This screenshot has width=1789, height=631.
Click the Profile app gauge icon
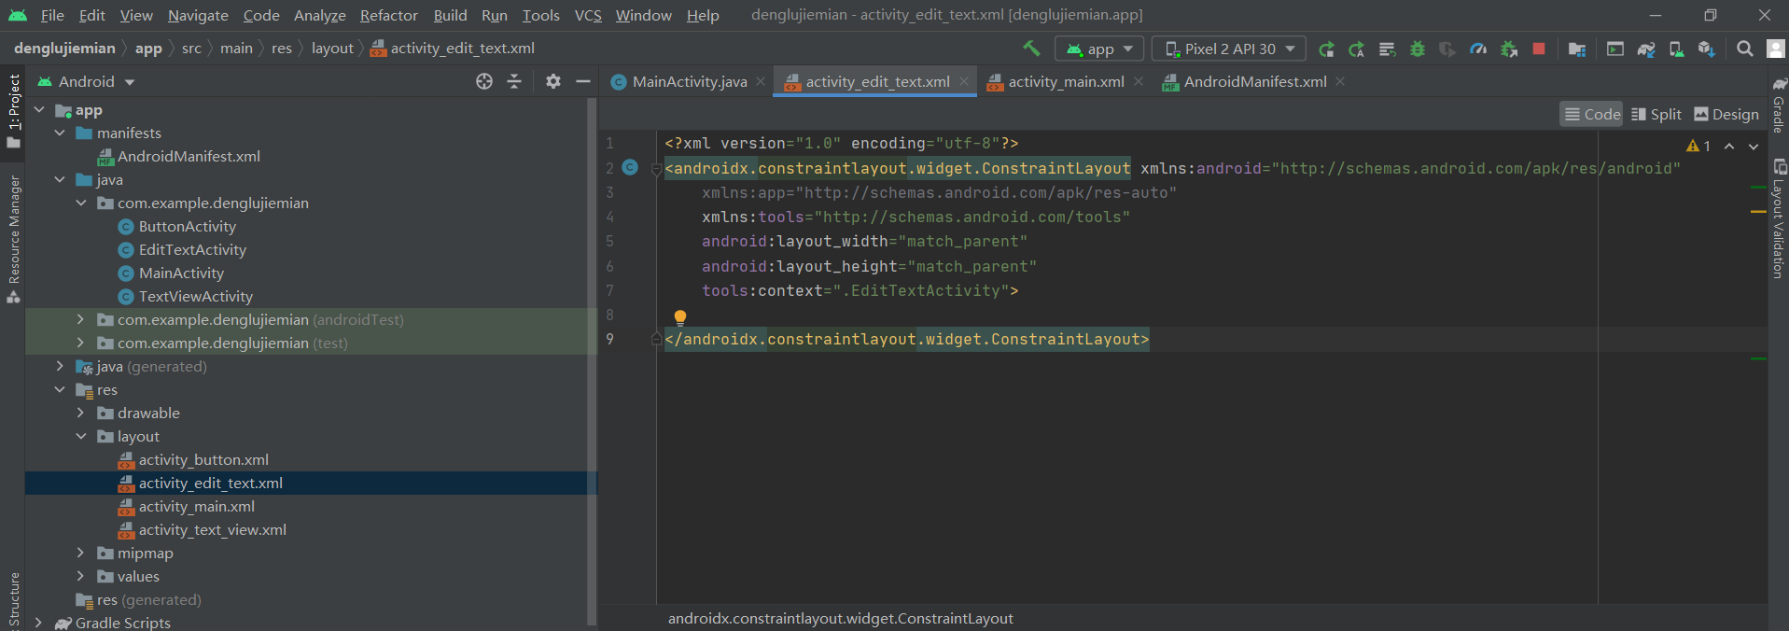point(1477,49)
